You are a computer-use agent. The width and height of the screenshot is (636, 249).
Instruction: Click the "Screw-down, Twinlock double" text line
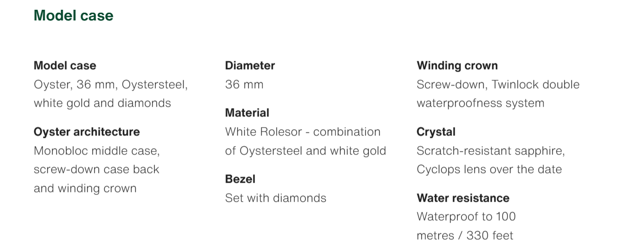pyautogui.click(x=498, y=85)
